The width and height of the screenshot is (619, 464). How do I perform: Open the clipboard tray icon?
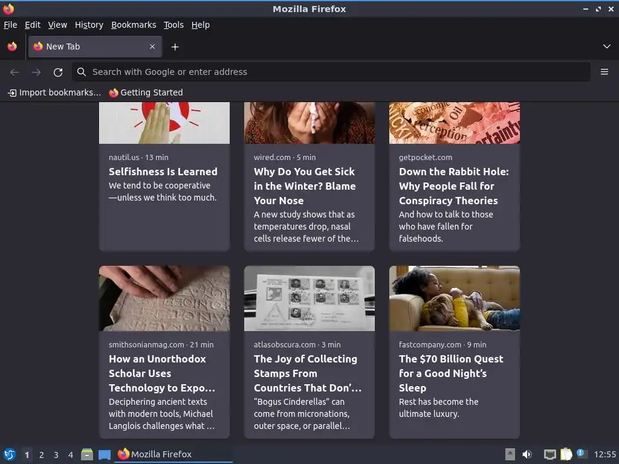(566, 454)
